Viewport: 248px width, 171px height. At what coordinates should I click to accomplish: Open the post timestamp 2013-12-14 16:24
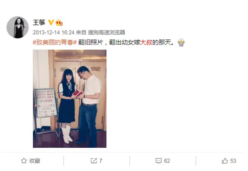[x=53, y=33]
